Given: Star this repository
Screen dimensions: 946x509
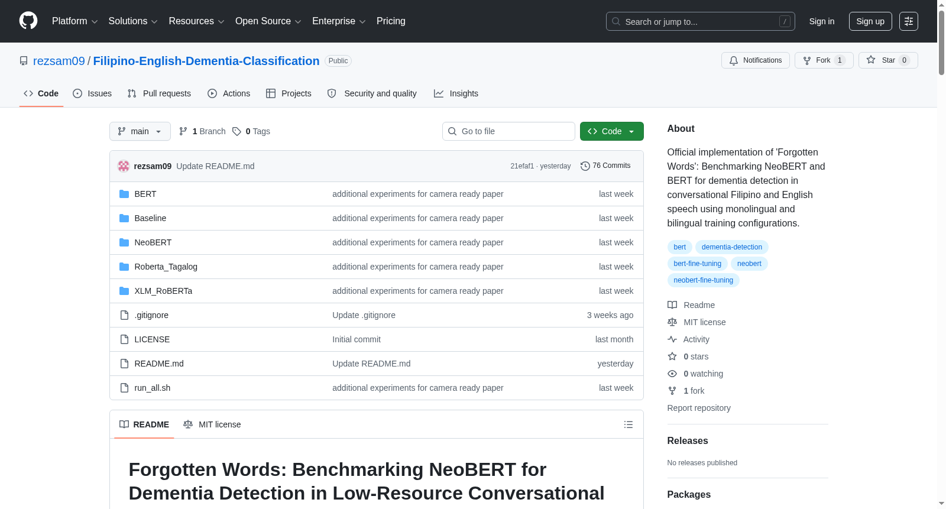Looking at the screenshot, I should (x=888, y=60).
